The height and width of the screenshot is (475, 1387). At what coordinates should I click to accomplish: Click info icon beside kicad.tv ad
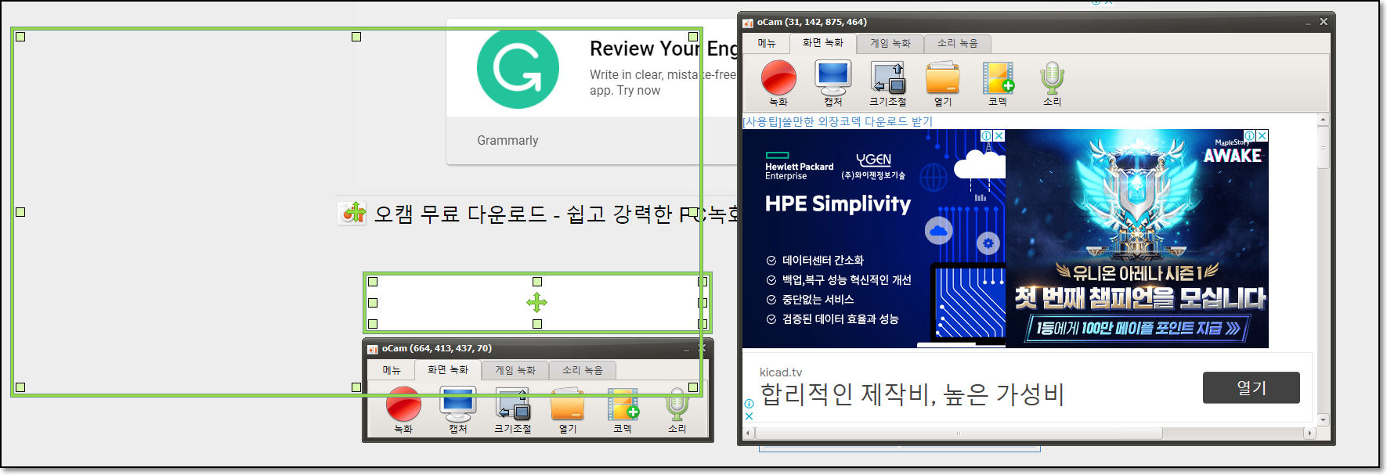tap(749, 404)
